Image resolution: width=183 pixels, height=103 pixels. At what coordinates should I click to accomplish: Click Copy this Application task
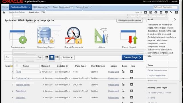tap(156, 76)
